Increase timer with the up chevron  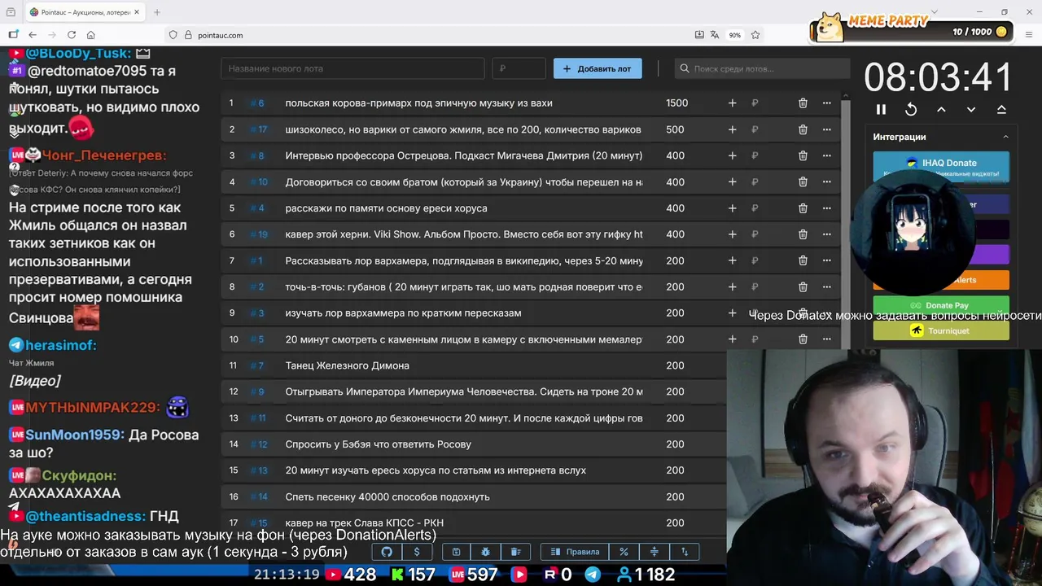pos(941,109)
